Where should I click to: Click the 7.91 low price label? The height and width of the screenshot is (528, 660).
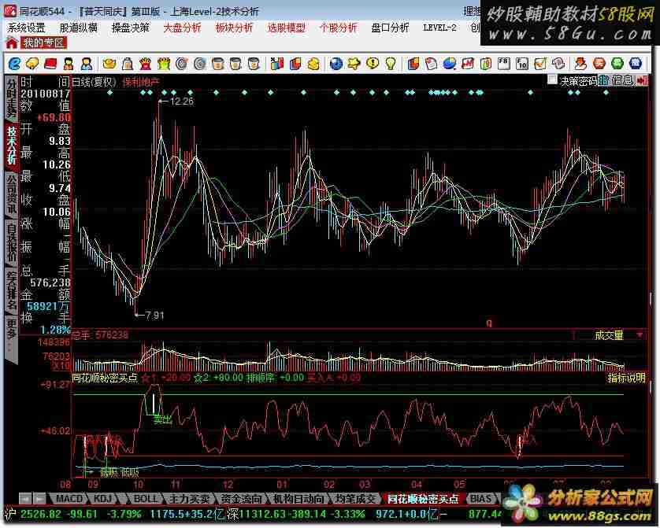click(154, 315)
